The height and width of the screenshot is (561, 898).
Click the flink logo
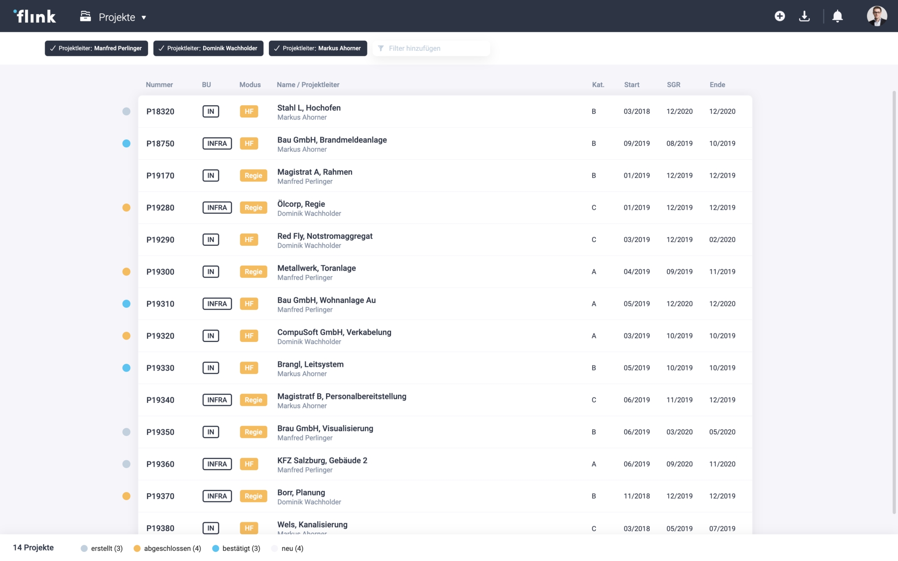(35, 17)
